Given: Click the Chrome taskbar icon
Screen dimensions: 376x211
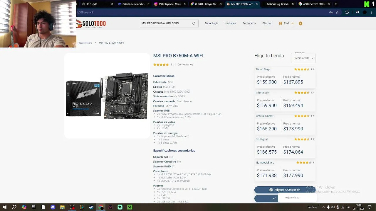Looking at the screenshot, I should pos(101,207).
